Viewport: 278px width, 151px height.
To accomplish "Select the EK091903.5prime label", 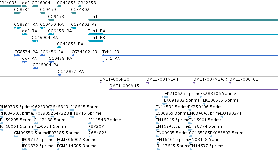I will tap(182, 100).
